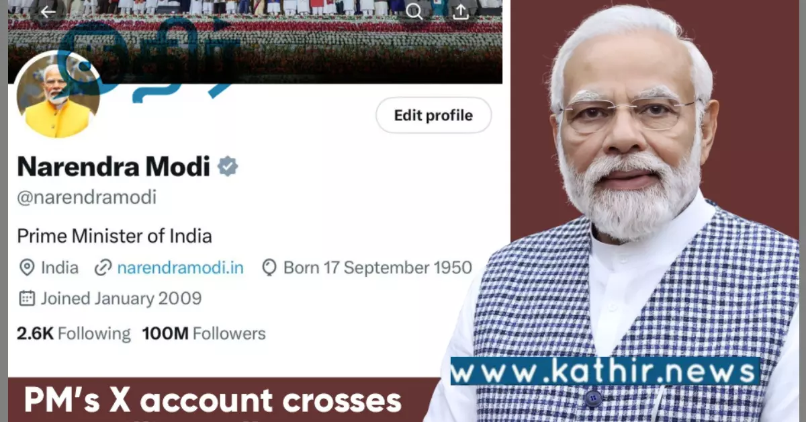Image resolution: width=806 pixels, height=422 pixels.
Task: Click the PM's X account crosses headline
Action: [x=213, y=401]
